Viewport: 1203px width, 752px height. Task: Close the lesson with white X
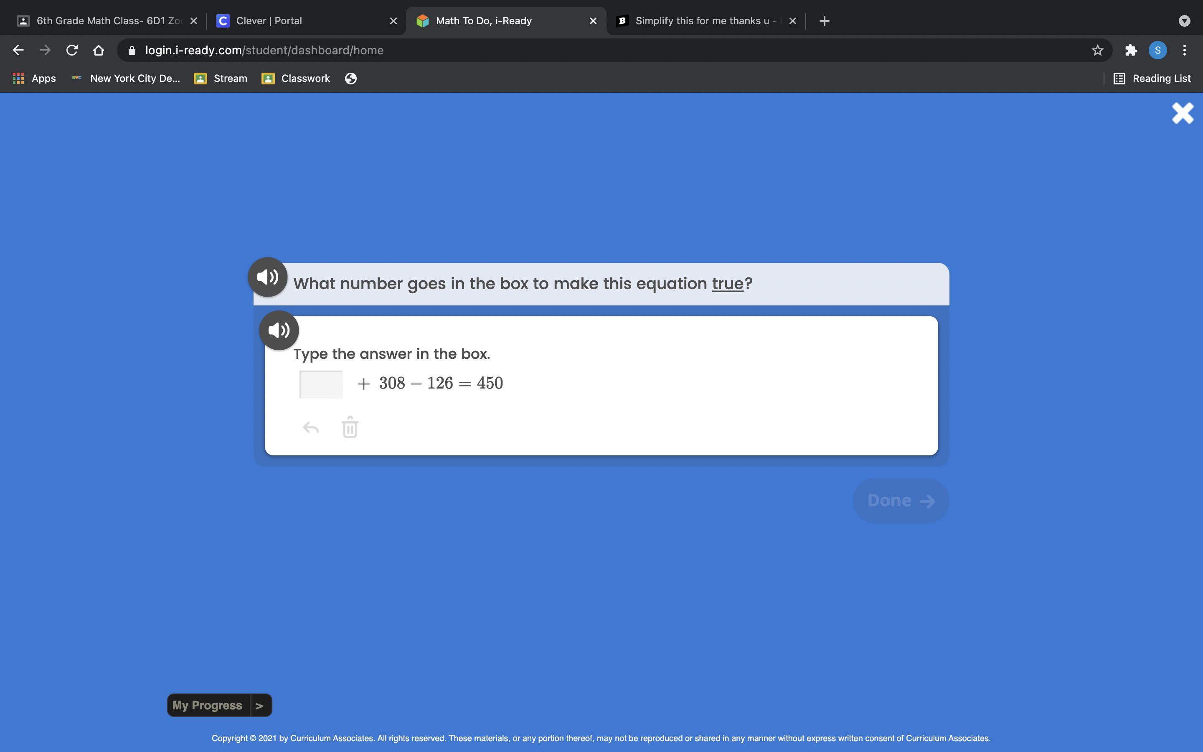pos(1182,113)
